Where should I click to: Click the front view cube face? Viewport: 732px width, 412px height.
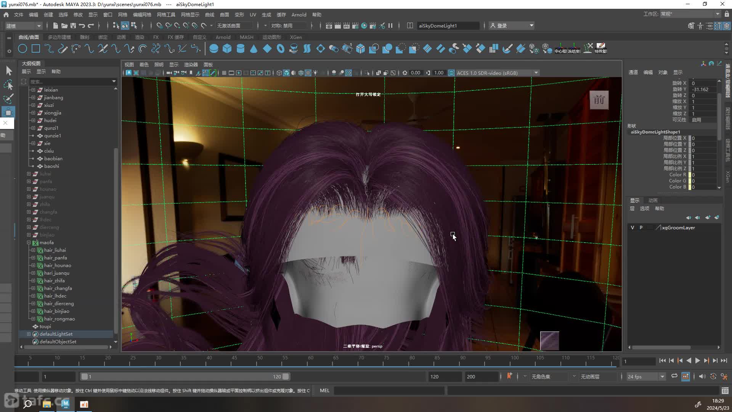click(x=599, y=100)
